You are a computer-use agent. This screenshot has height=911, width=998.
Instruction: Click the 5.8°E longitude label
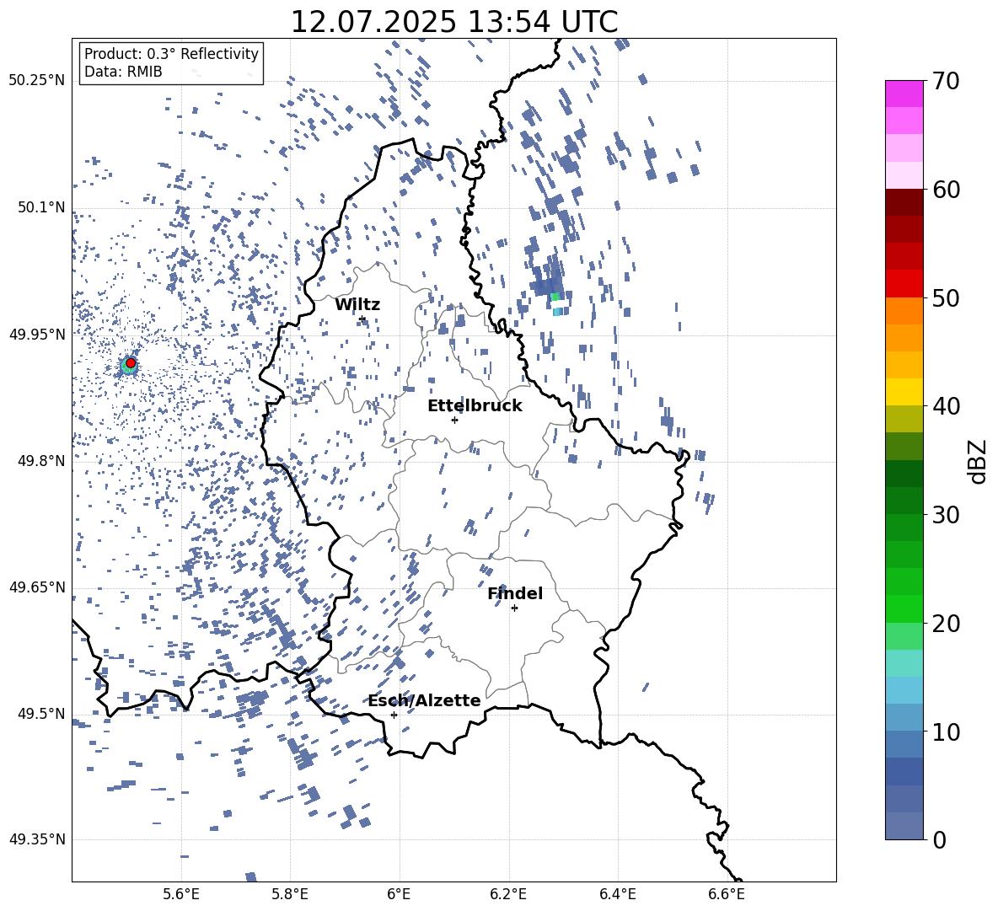pos(290,894)
